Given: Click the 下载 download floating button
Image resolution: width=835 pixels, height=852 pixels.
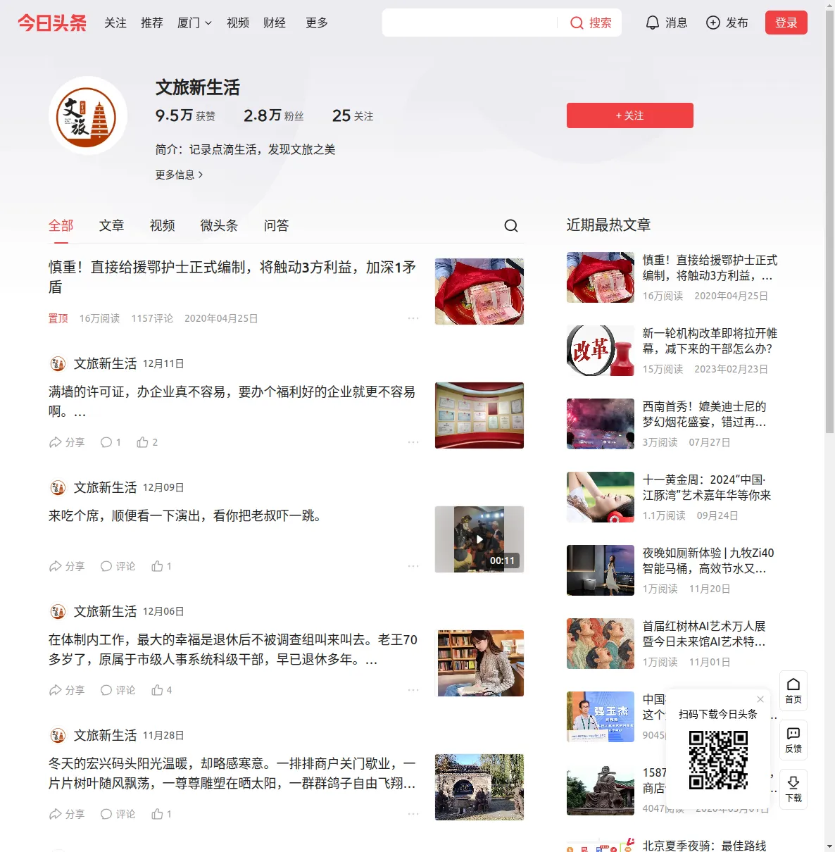Looking at the screenshot, I should pos(793,789).
